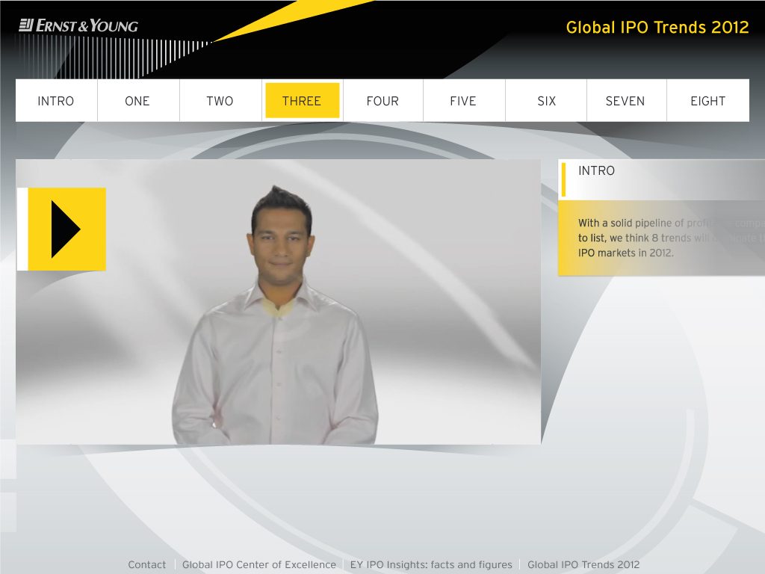The image size is (765, 574).
Task: Jump to the SIX tab
Action: (547, 101)
